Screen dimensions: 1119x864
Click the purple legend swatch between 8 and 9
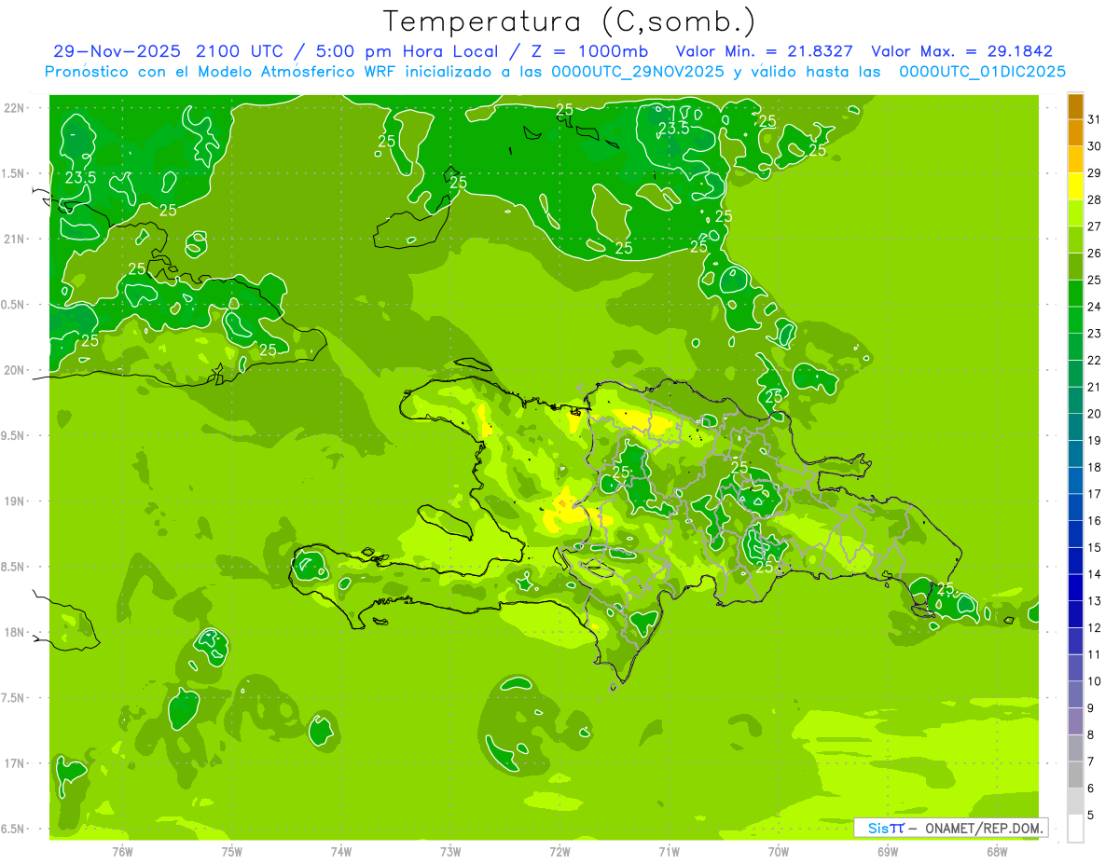(x=1075, y=722)
